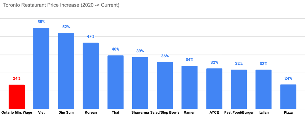Click the Pizza bar
The image size is (306, 117).
(x=288, y=97)
